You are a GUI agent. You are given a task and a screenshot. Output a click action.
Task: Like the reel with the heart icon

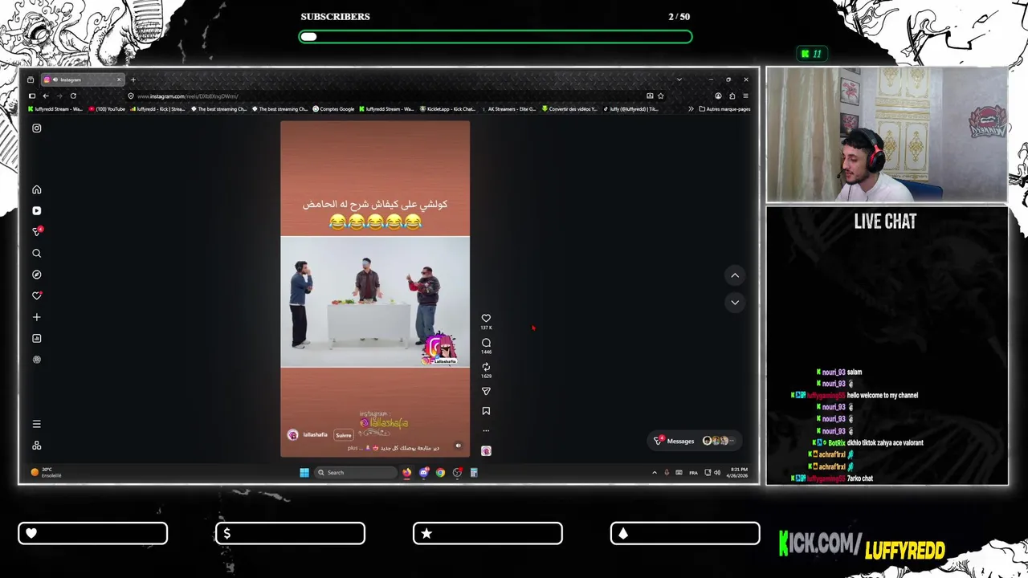tap(486, 318)
